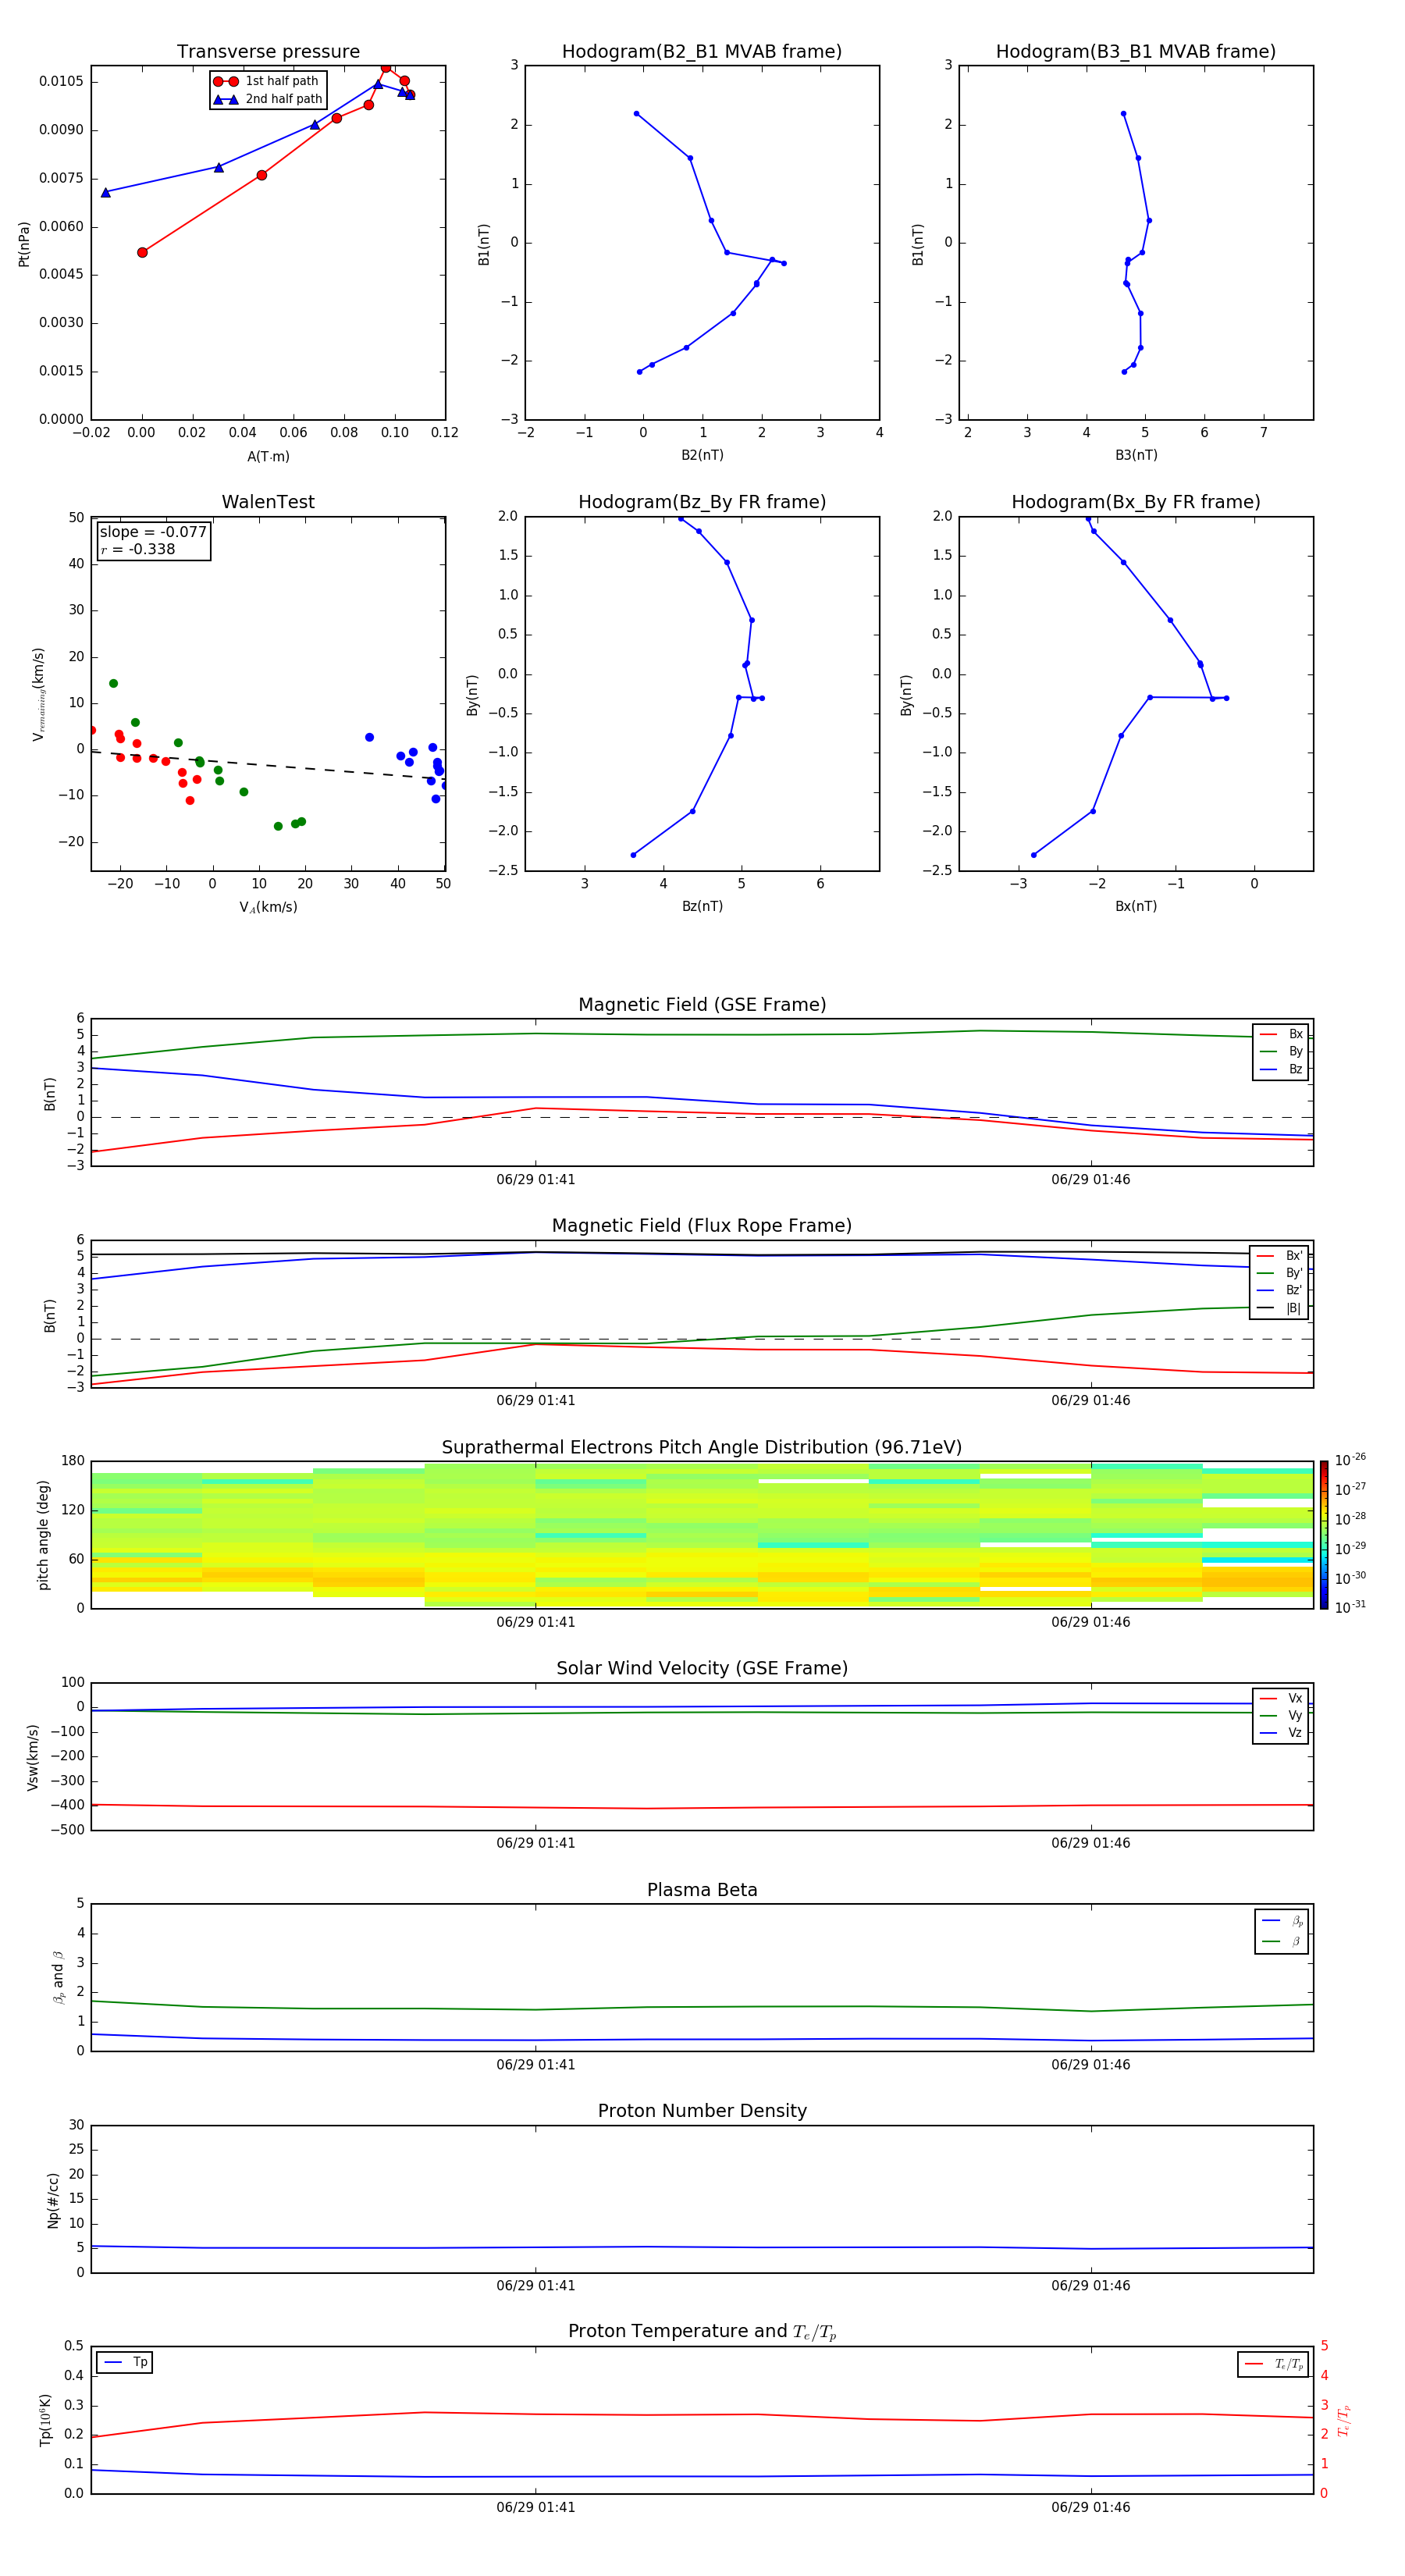Click the 'V_A(km/s)' WalenTest x-axis label

pyautogui.click(x=268, y=907)
